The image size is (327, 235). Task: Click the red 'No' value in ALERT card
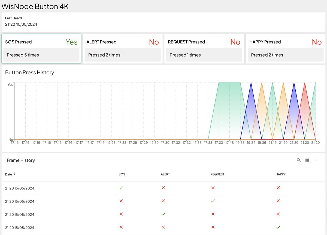[154, 42]
